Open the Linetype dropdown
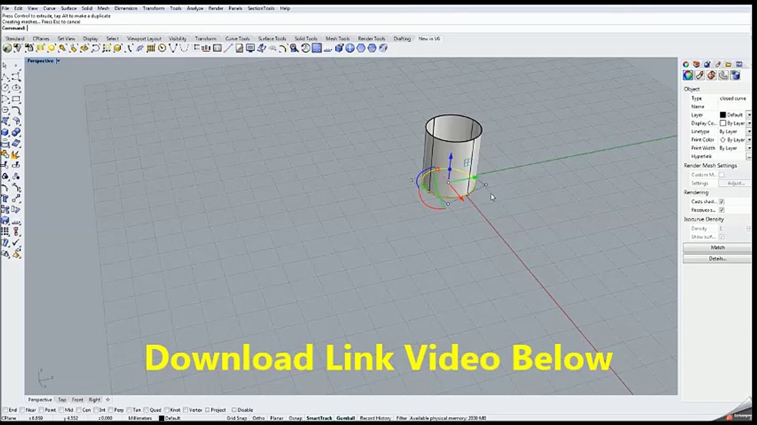This screenshot has width=757, height=425. [x=749, y=132]
